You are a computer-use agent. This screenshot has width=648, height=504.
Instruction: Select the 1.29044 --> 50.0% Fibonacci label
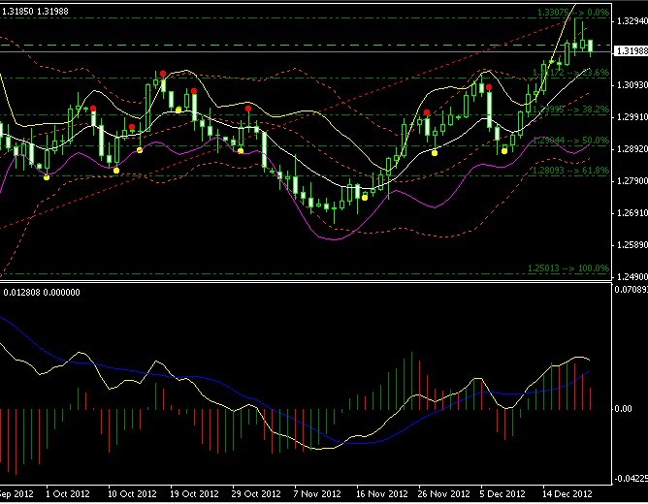(570, 141)
